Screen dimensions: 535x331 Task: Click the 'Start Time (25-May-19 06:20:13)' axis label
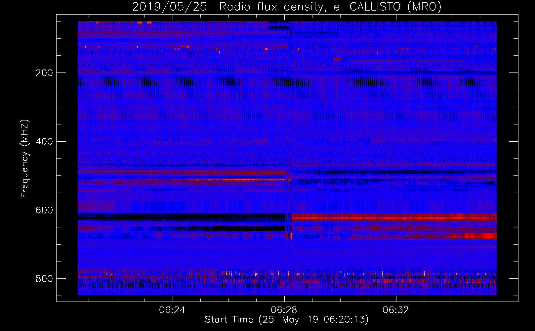(x=287, y=320)
